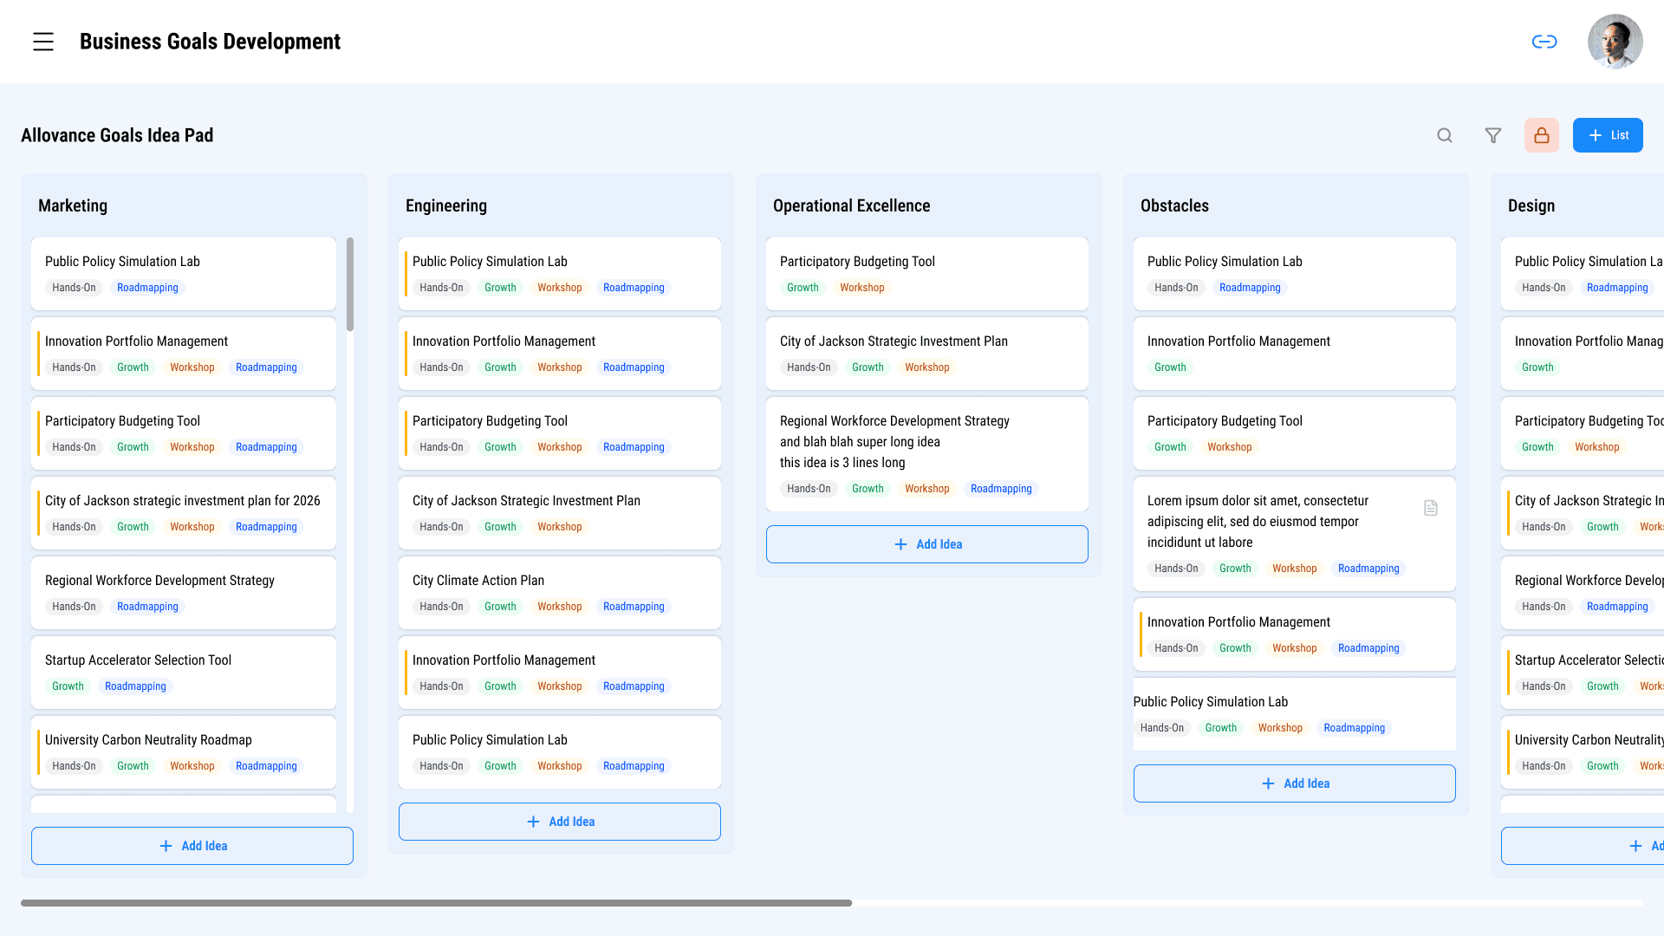Image resolution: width=1664 pixels, height=936 pixels.
Task: Add Idea in Obstacles column
Action: click(x=1294, y=783)
